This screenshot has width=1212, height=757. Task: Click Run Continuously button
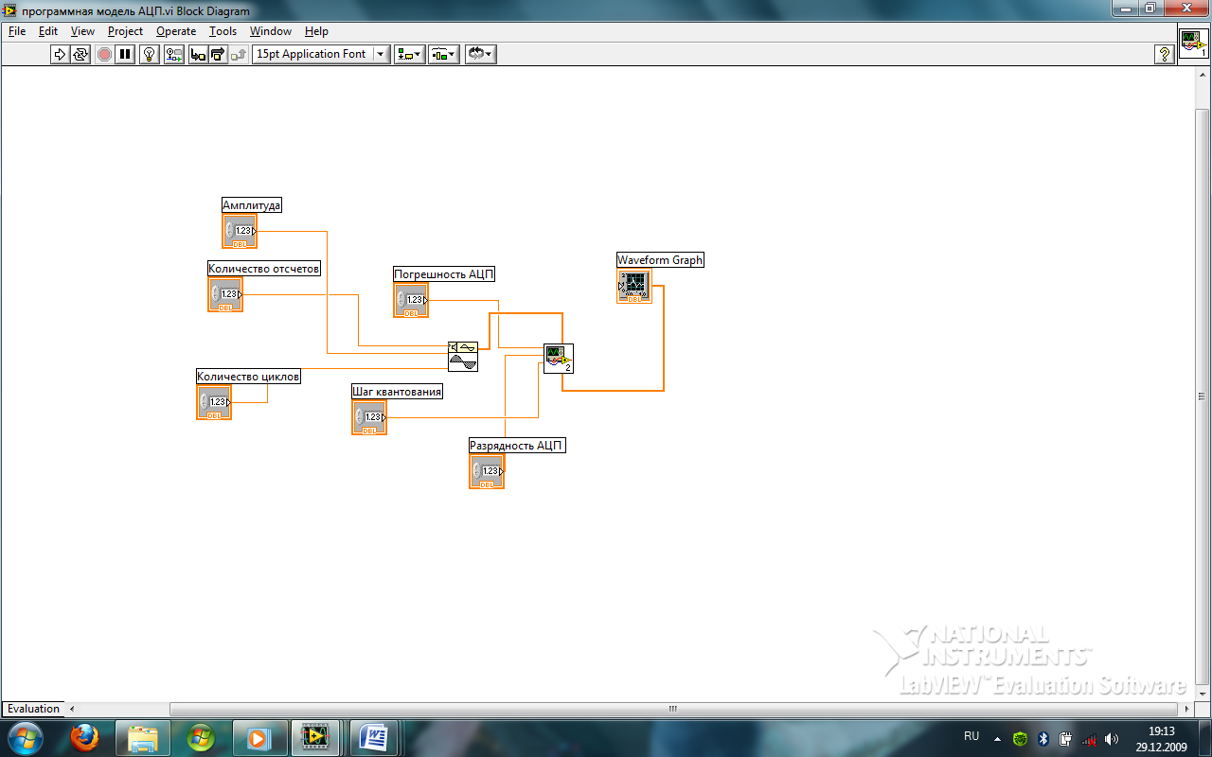pyautogui.click(x=80, y=54)
